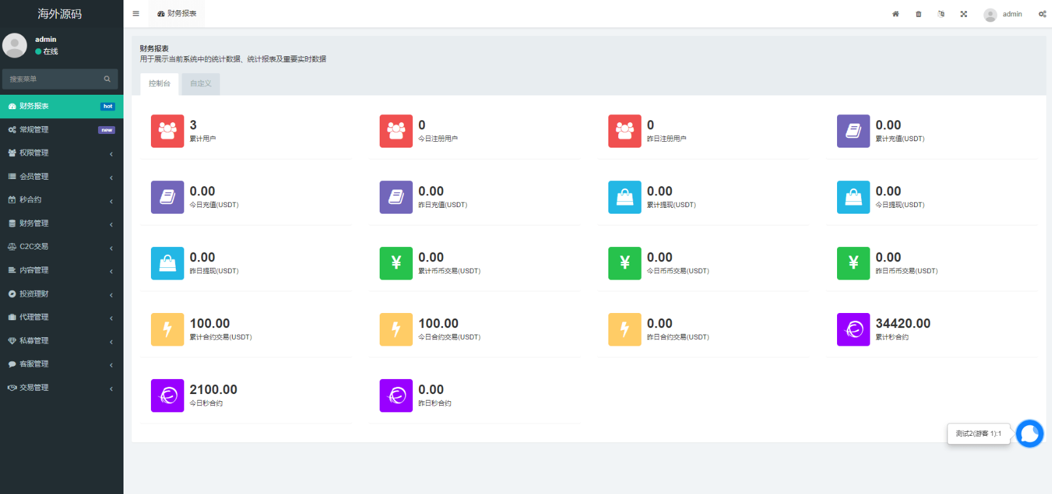
Task: Open settings gears icon at top right
Action: pyautogui.click(x=1042, y=14)
